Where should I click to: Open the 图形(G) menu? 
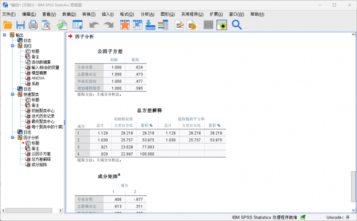[x=167, y=14]
